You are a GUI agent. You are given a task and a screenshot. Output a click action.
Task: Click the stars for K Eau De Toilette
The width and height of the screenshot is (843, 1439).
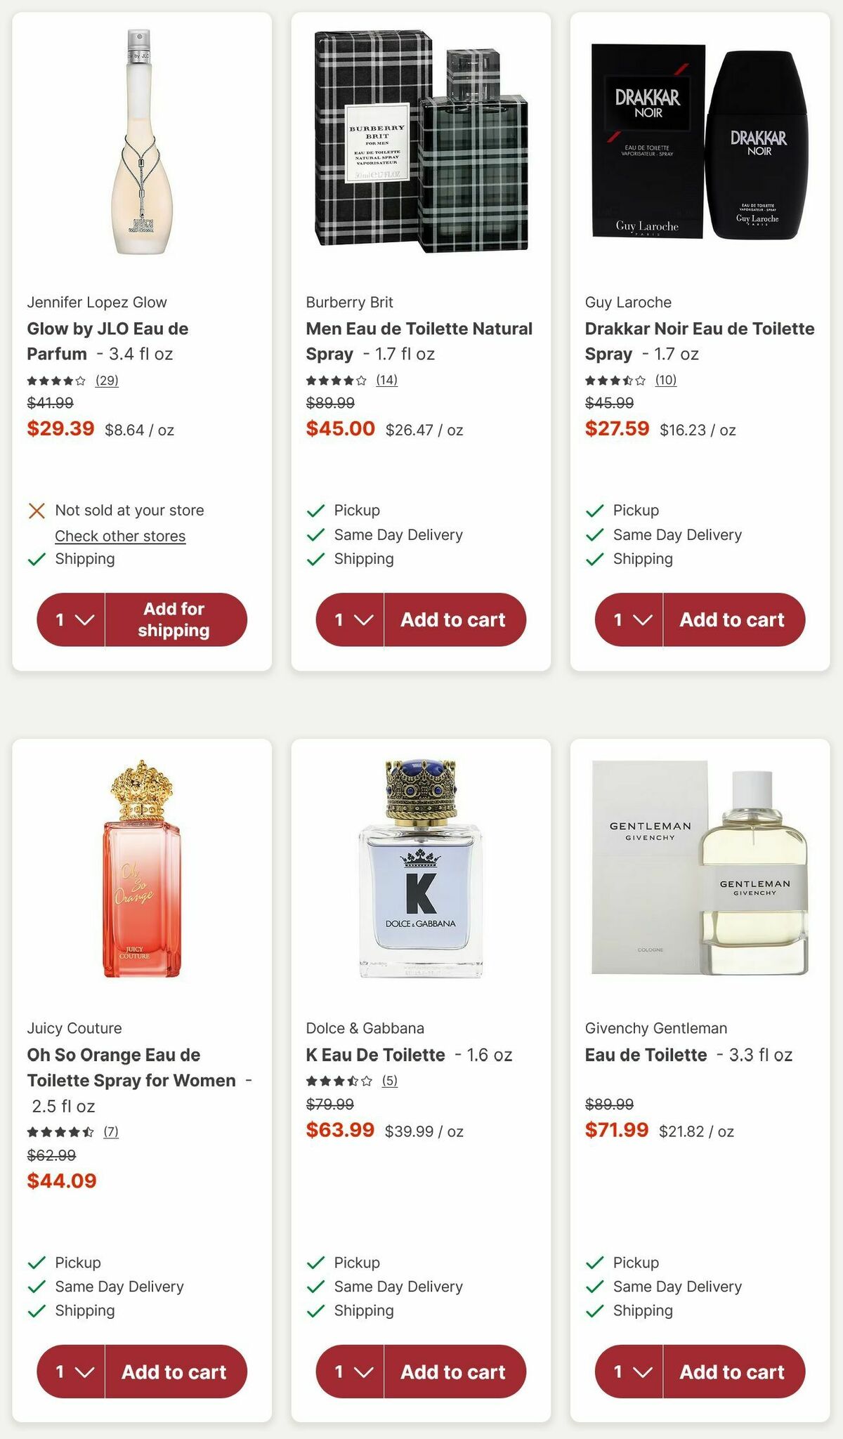[x=339, y=1081]
